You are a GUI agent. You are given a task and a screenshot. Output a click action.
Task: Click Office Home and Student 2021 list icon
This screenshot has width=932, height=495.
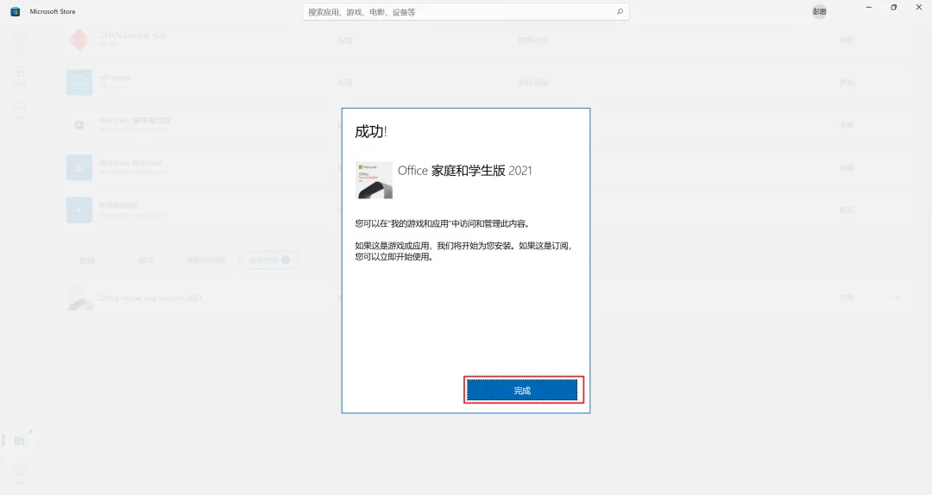click(x=79, y=298)
